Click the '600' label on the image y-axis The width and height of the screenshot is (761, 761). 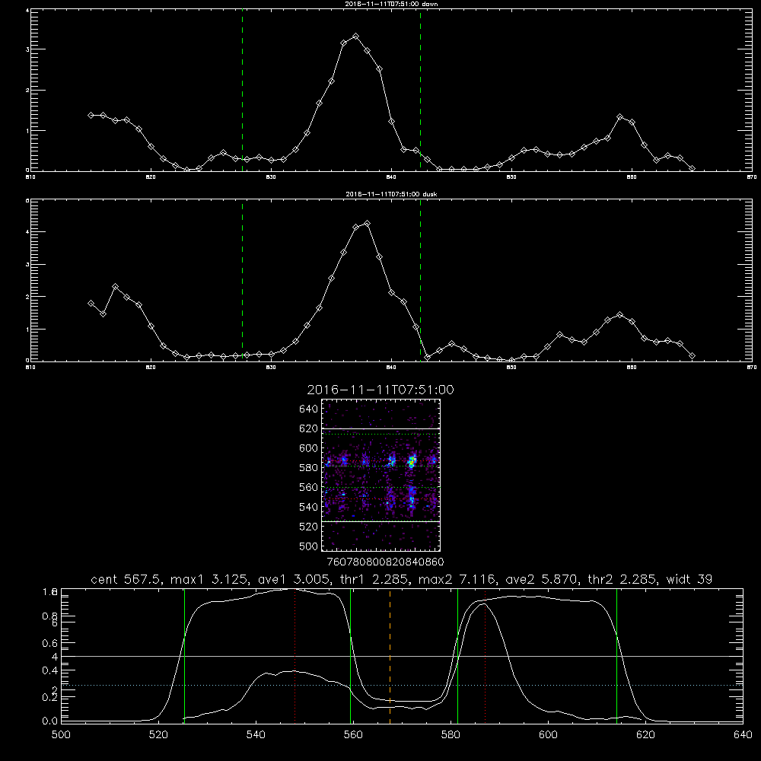309,448
